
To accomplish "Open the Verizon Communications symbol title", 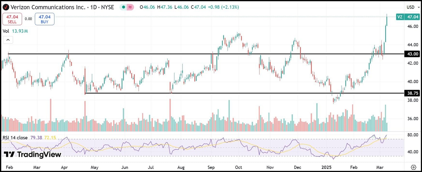I will (x=62, y=7).
